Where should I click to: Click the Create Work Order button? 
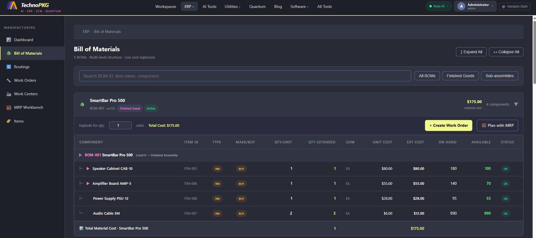coord(449,125)
